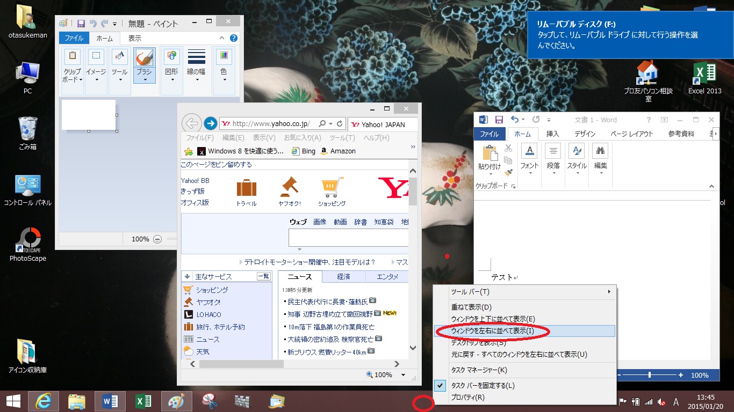Viewport: 734px width, 412px height.
Task: Click the Copy icon in Word's clipboard group
Action: pyautogui.click(x=508, y=160)
